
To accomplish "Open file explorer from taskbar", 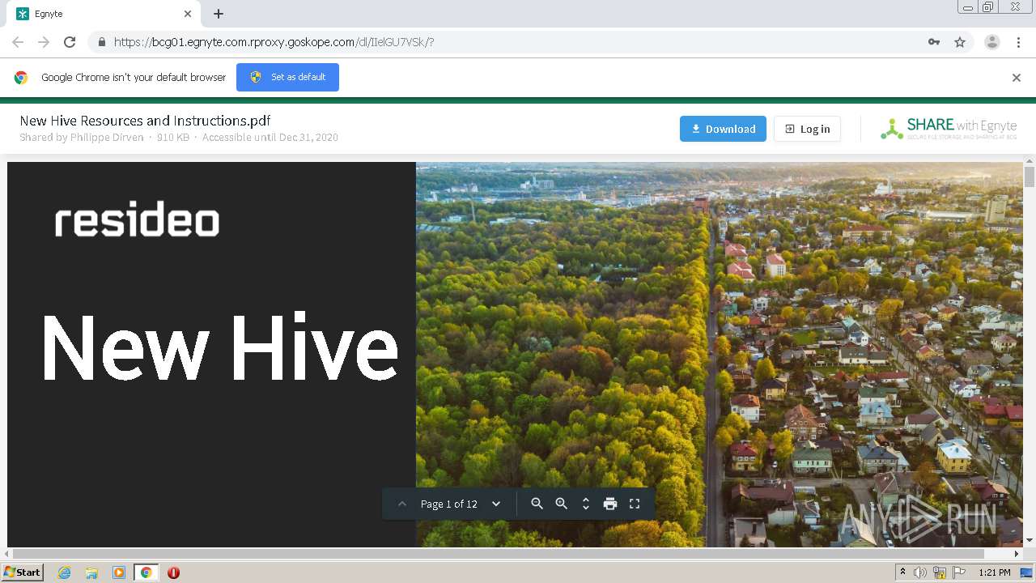I will (x=91, y=572).
